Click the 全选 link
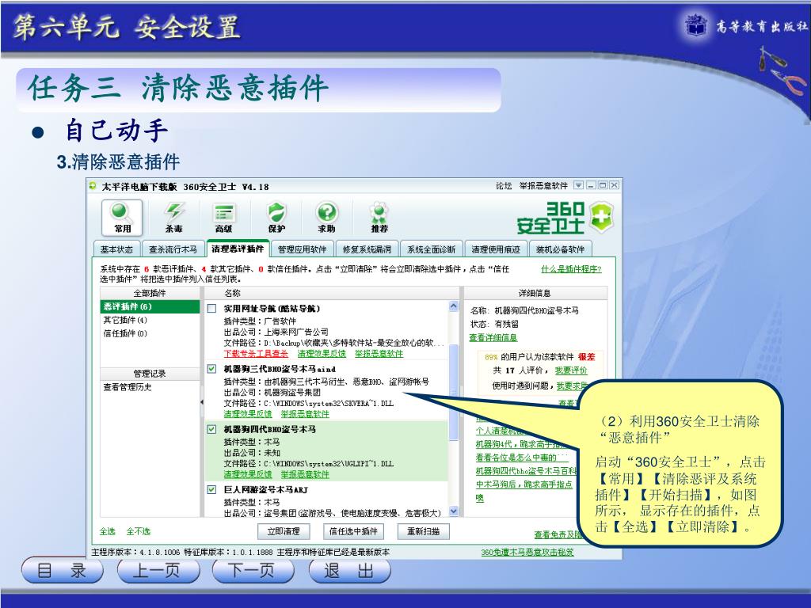The image size is (811, 608). pos(107,531)
